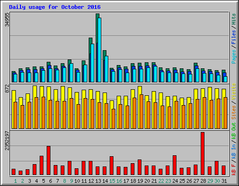Click day 5 on the x-axis
The width and height of the screenshot is (239, 186).
pos(43,181)
